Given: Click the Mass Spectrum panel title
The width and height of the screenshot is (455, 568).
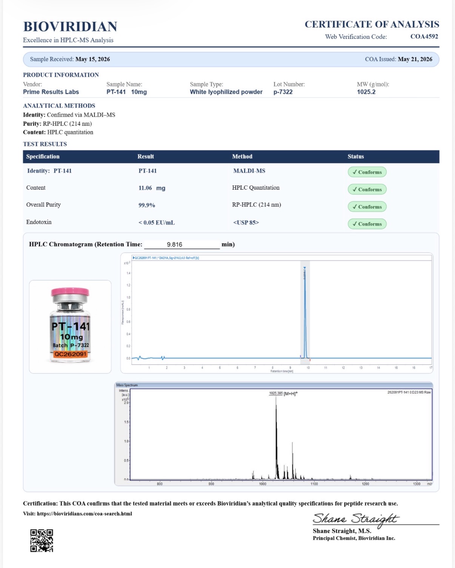Looking at the screenshot, I should tap(127, 385).
